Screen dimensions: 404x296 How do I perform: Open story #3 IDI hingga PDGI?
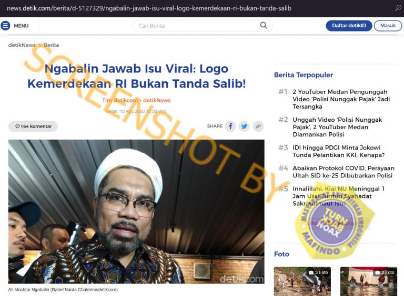[338, 151]
